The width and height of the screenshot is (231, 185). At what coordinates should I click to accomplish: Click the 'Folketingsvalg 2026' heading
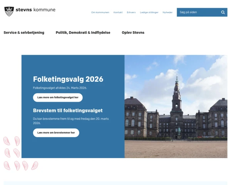tap(68, 79)
